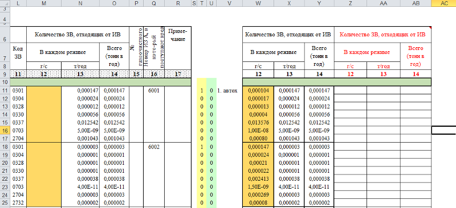This screenshot has width=456, height=208.
Task: Click red 'В каждом режиме' header
Action: 367,52
